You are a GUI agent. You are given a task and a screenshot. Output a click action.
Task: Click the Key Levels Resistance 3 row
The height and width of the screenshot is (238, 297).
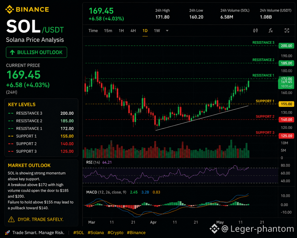tap(41, 113)
